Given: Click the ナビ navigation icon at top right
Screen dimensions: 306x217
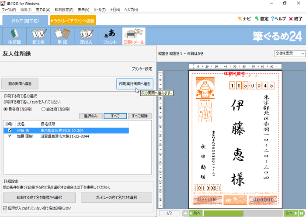Looking at the screenshot, I should [244, 19].
